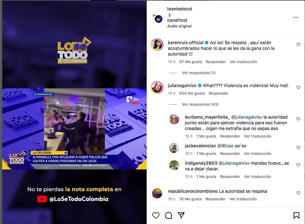
Task: Open republicanocolombiano profile avatar
Action: point(157,194)
